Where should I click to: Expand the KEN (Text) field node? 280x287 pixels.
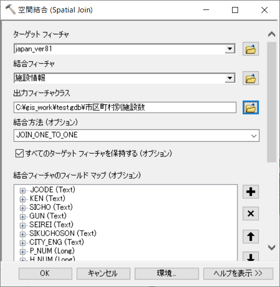pyautogui.click(x=22, y=199)
